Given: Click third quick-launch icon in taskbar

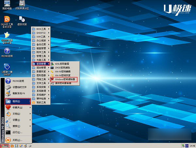Looking at the screenshot, I should tap(21, 146).
